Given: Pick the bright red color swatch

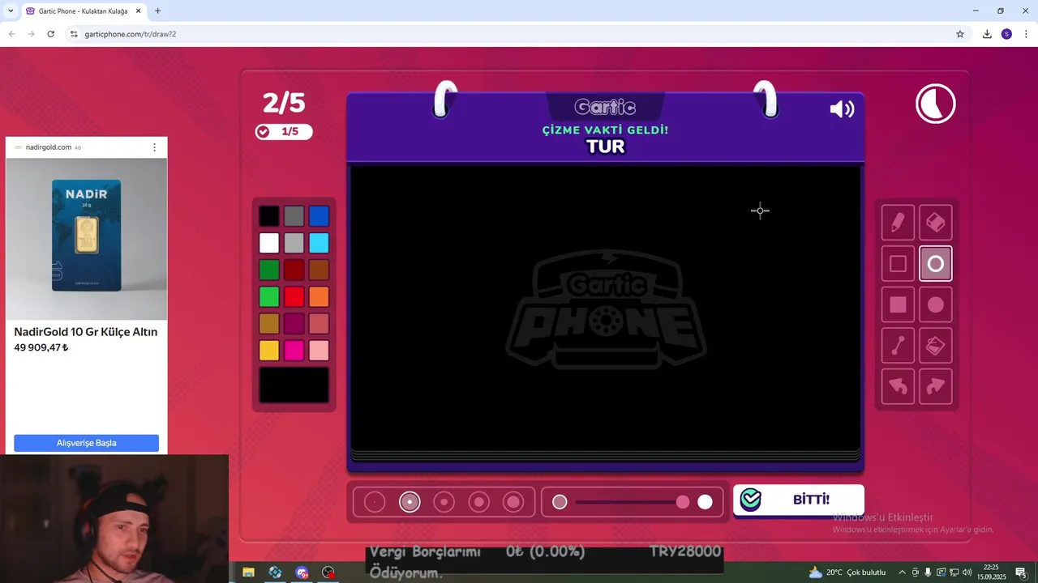Looking at the screenshot, I should point(294,296).
